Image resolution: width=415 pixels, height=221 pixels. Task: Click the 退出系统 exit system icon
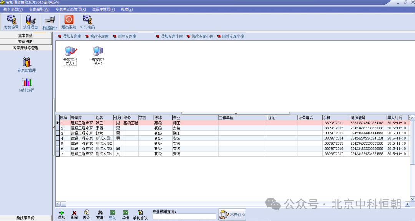pos(69,22)
